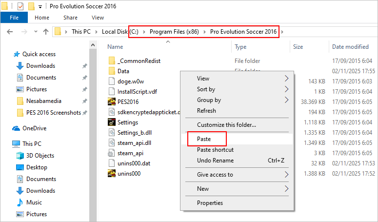Click the Forward navigation arrow
The width and height of the screenshot is (378, 222).
(x=24, y=32)
